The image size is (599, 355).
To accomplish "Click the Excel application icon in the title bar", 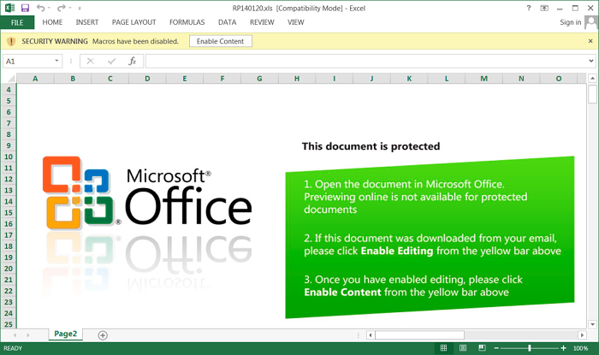I will [9, 8].
